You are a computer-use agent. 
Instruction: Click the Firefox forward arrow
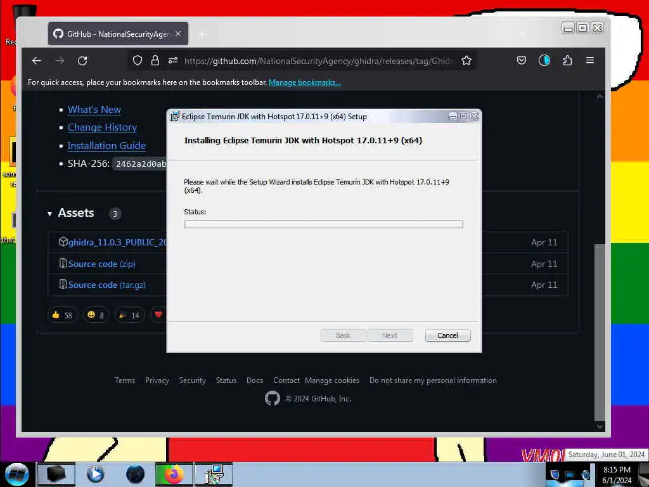60,61
